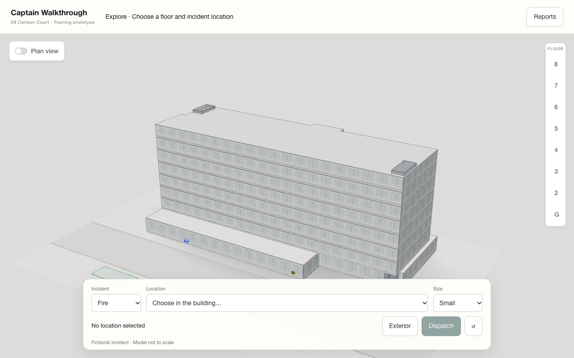
Task: Select floor 8 in the floor picker
Action: [x=556, y=64]
